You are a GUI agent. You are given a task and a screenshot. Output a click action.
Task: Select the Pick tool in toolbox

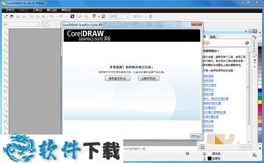click(x=6, y=33)
